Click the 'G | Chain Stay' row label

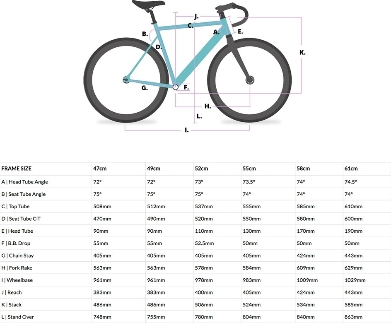17,256
